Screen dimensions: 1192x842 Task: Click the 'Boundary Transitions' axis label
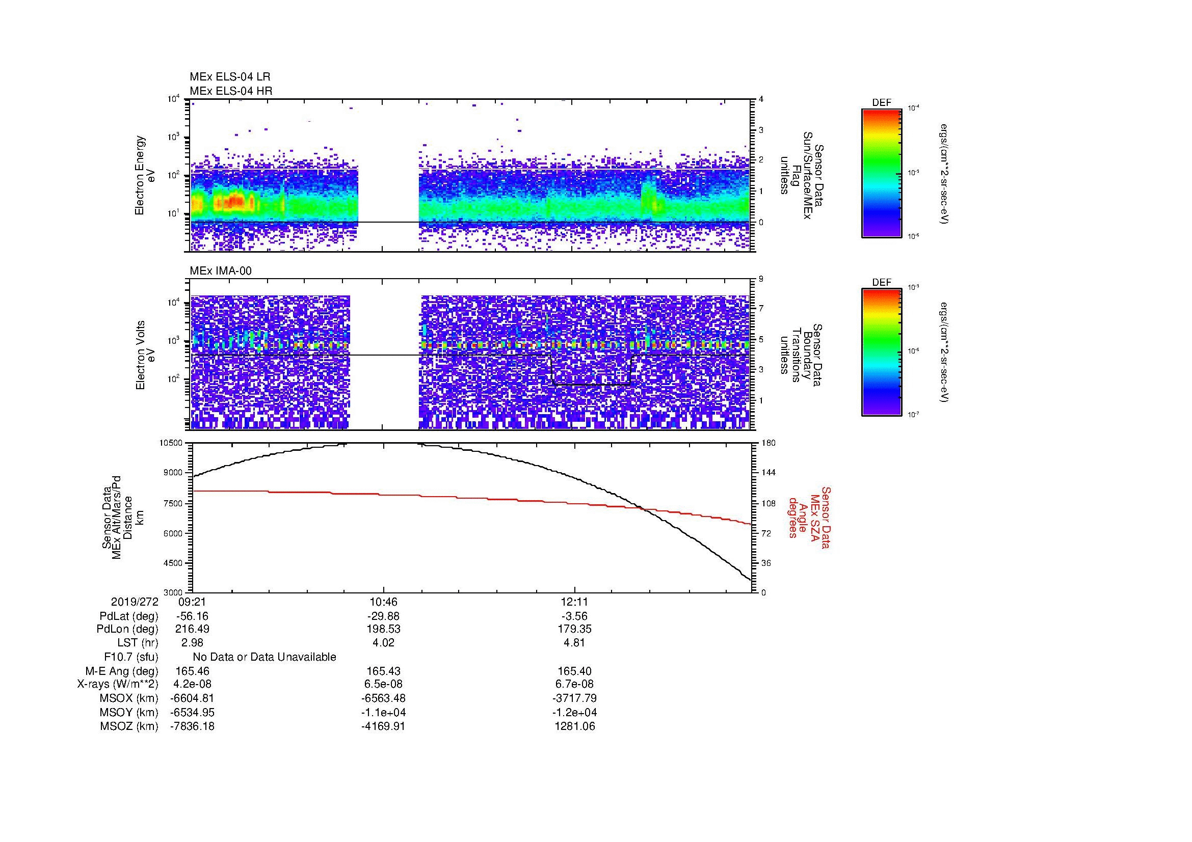[x=802, y=355]
